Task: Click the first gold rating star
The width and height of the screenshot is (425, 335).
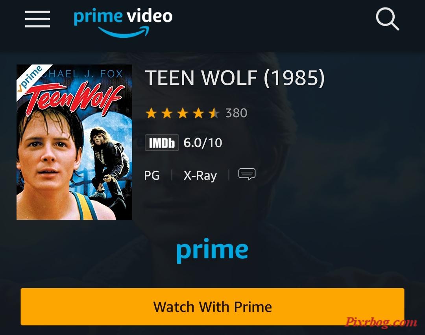Action: [151, 113]
